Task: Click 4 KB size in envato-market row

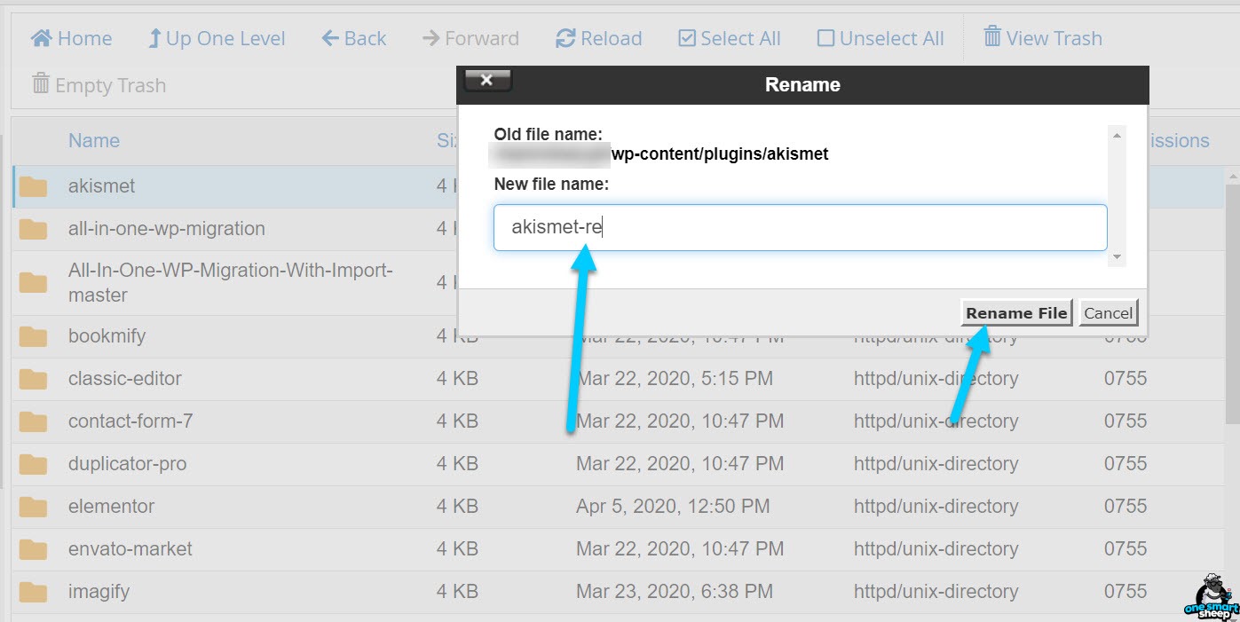Action: [457, 549]
